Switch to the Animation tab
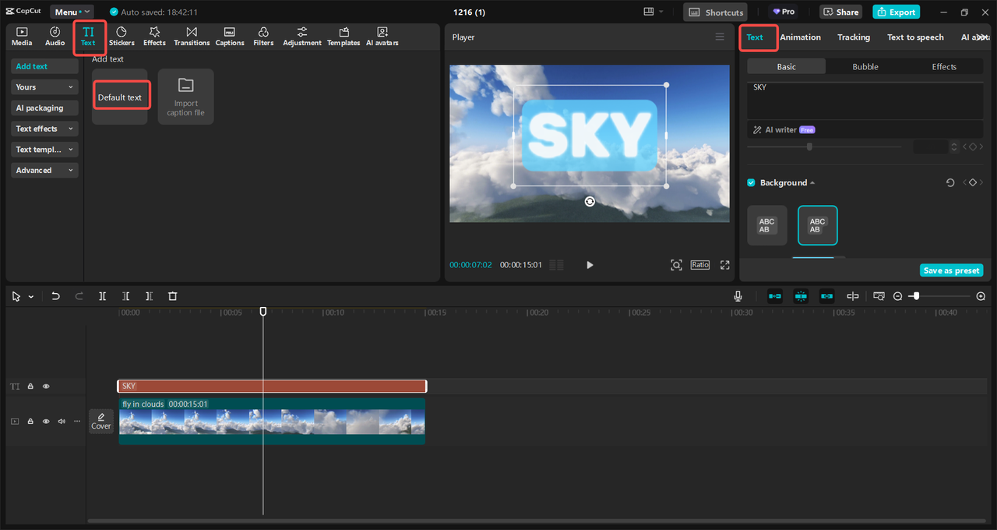This screenshot has width=997, height=530. 800,37
